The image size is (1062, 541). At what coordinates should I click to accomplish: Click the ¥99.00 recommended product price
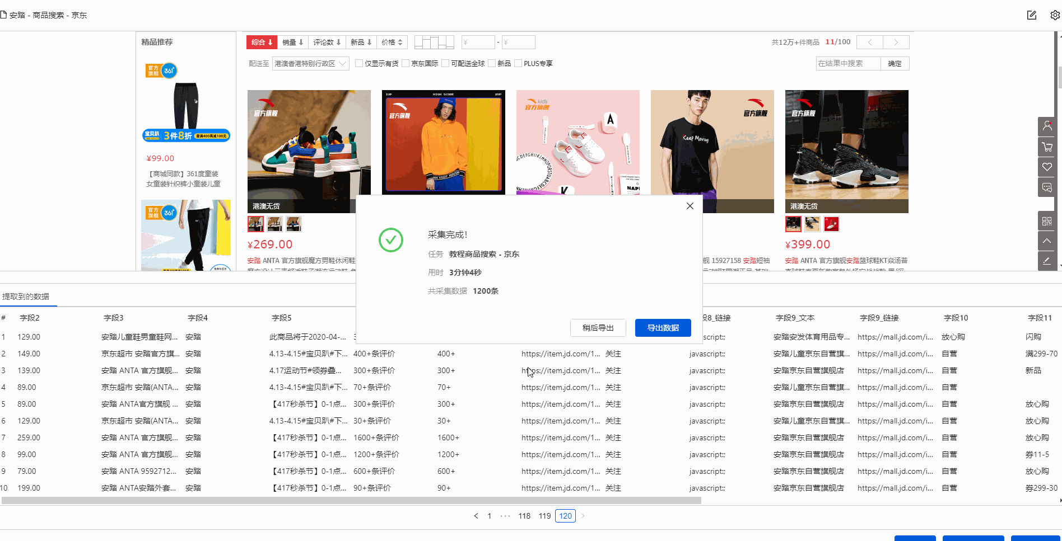160,158
